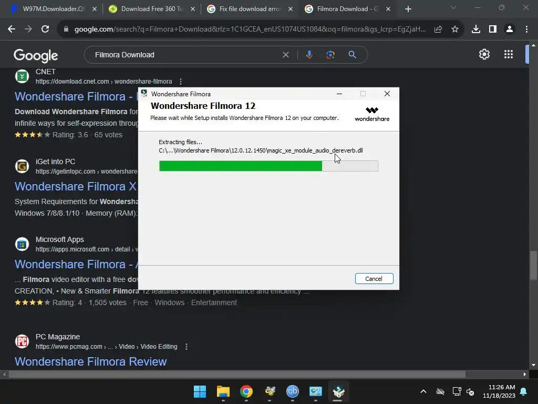Viewport: 538px width, 404px height.
Task: Bookmark this page with star icon
Action: tap(455, 29)
